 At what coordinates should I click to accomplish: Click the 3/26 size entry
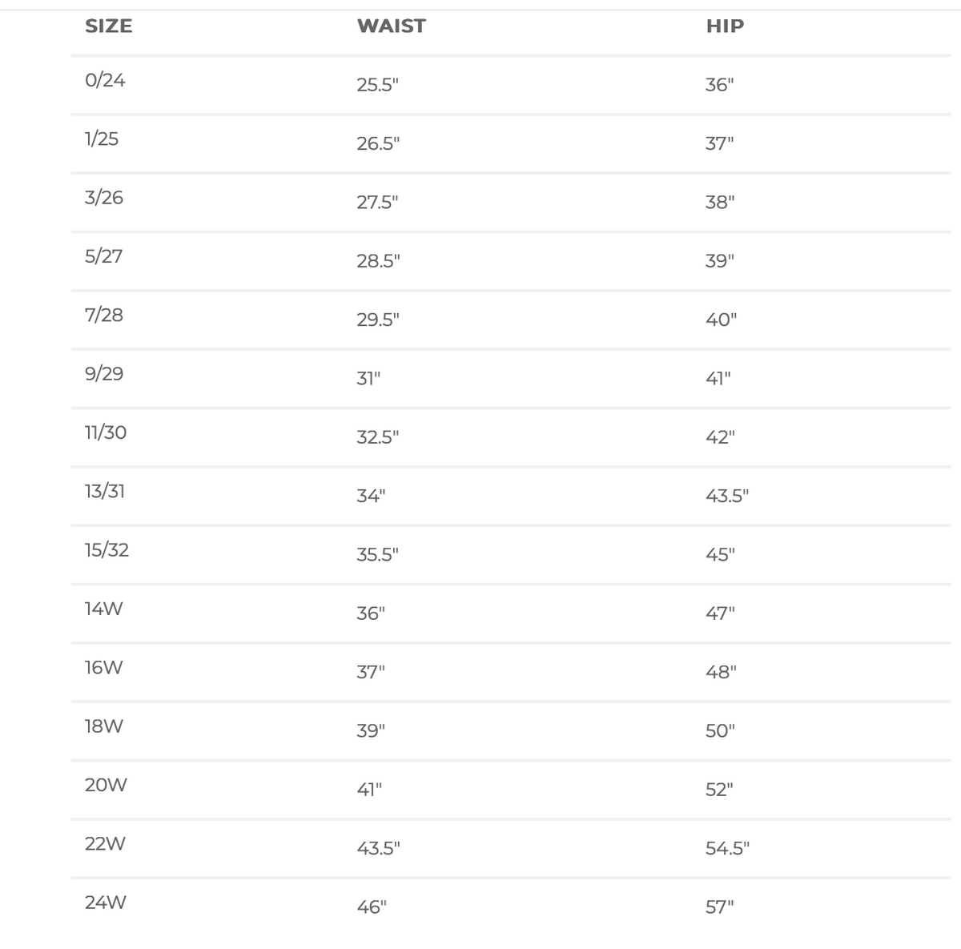[x=104, y=198]
